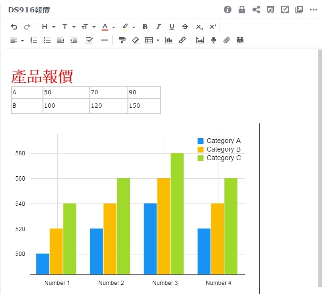Click the microphone audio recording icon
Screen dimensions: 325x294
click(x=213, y=41)
